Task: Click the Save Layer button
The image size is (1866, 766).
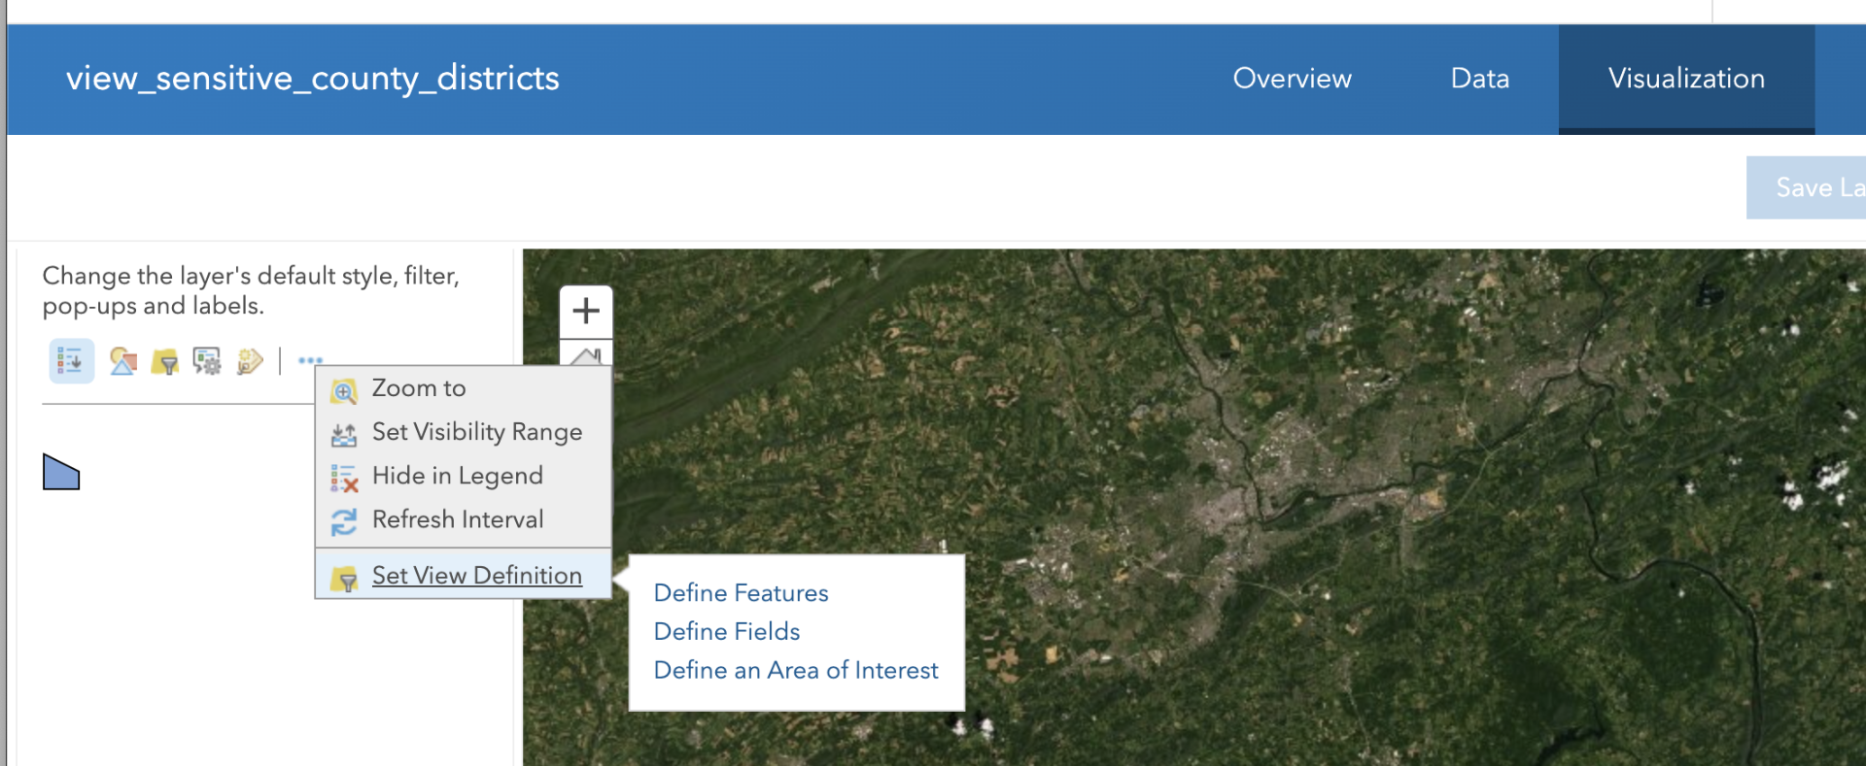Action: coord(1808,187)
